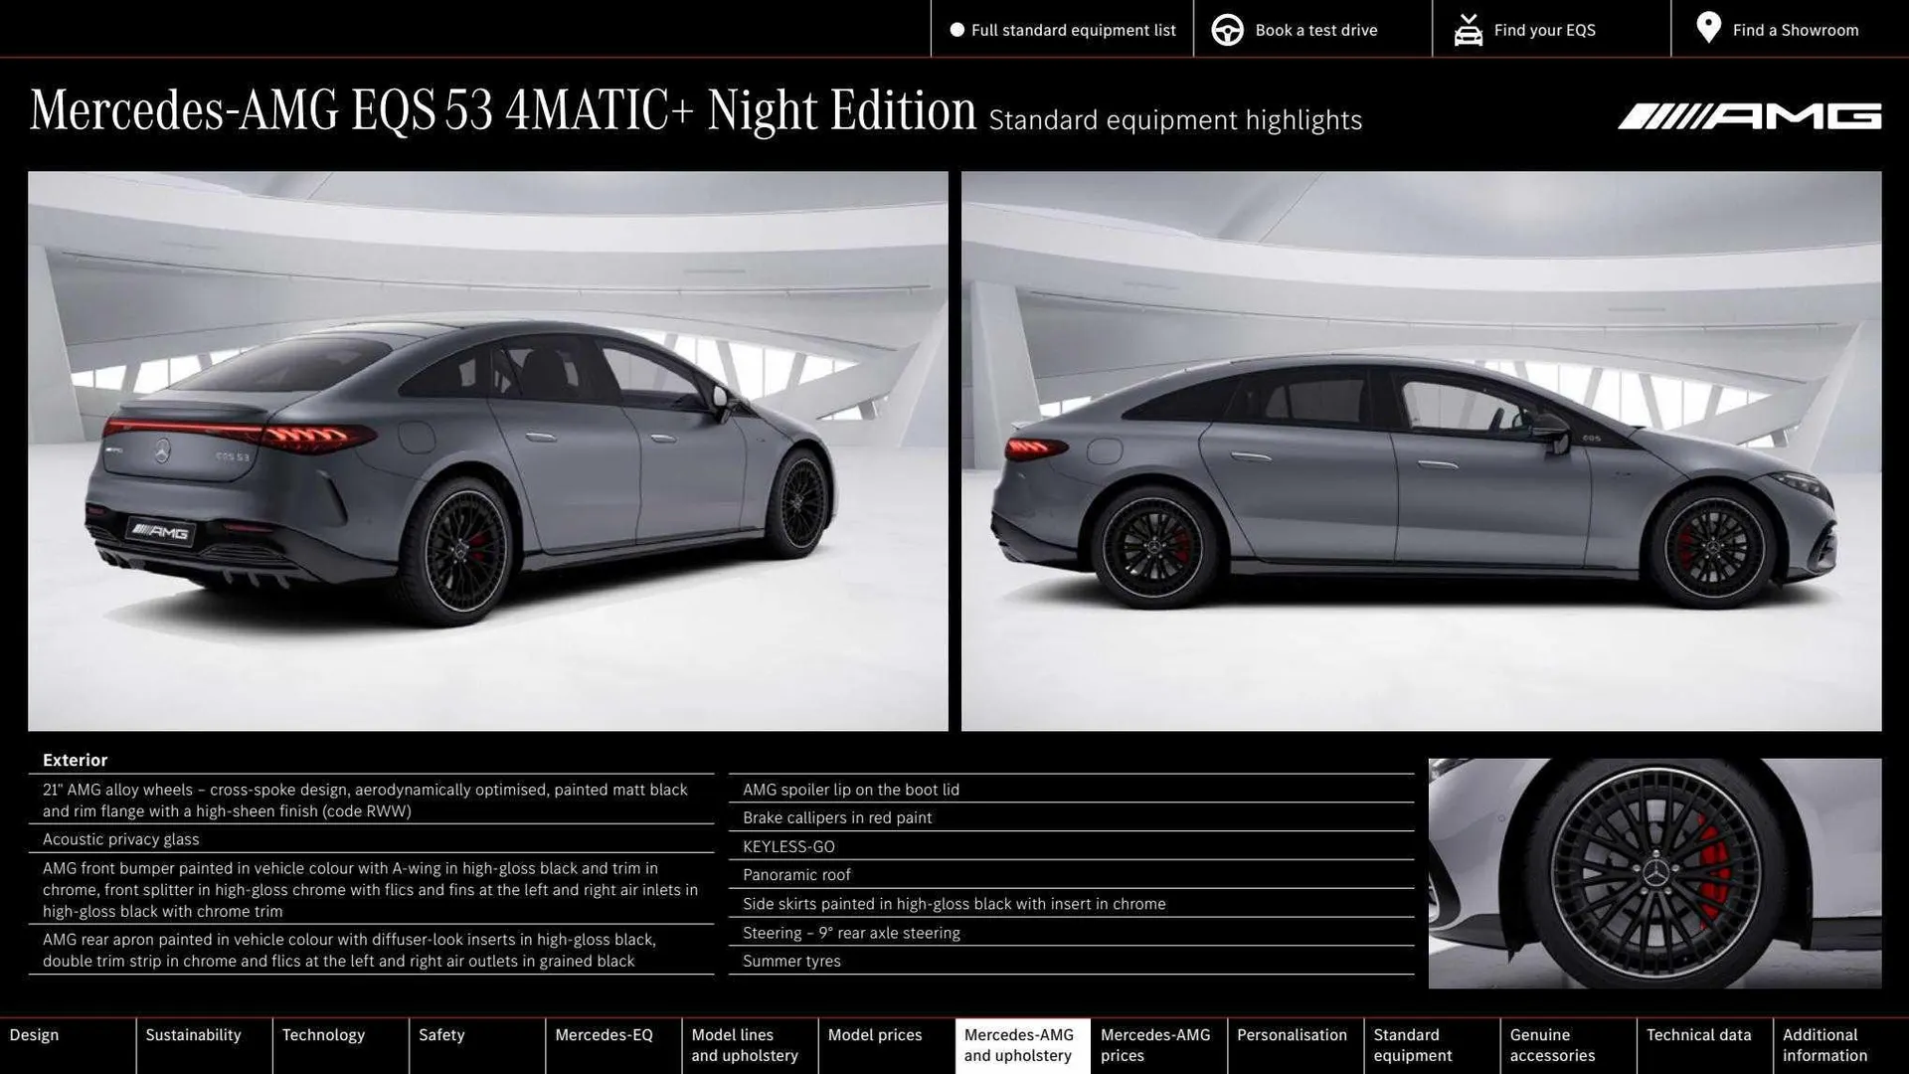This screenshot has height=1074, width=1909.
Task: Open Find your EQS
Action: point(1544,30)
